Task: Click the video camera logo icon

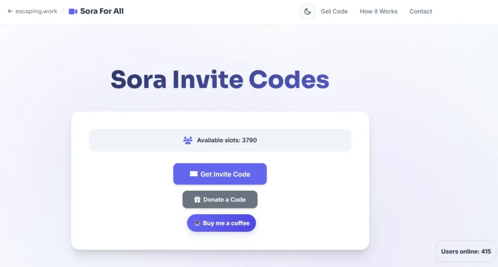Action: pos(73,11)
